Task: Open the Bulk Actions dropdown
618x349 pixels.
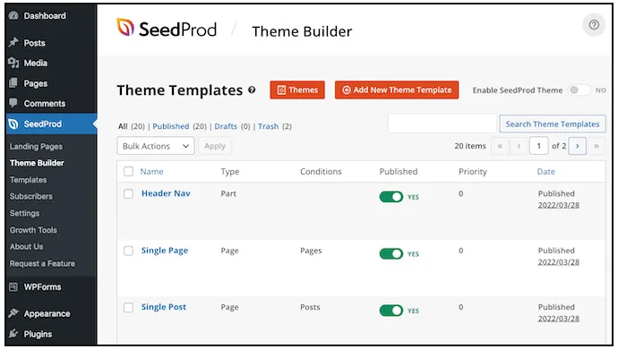Action: click(156, 146)
